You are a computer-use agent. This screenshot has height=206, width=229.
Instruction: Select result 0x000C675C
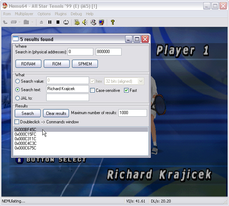coord(81,148)
